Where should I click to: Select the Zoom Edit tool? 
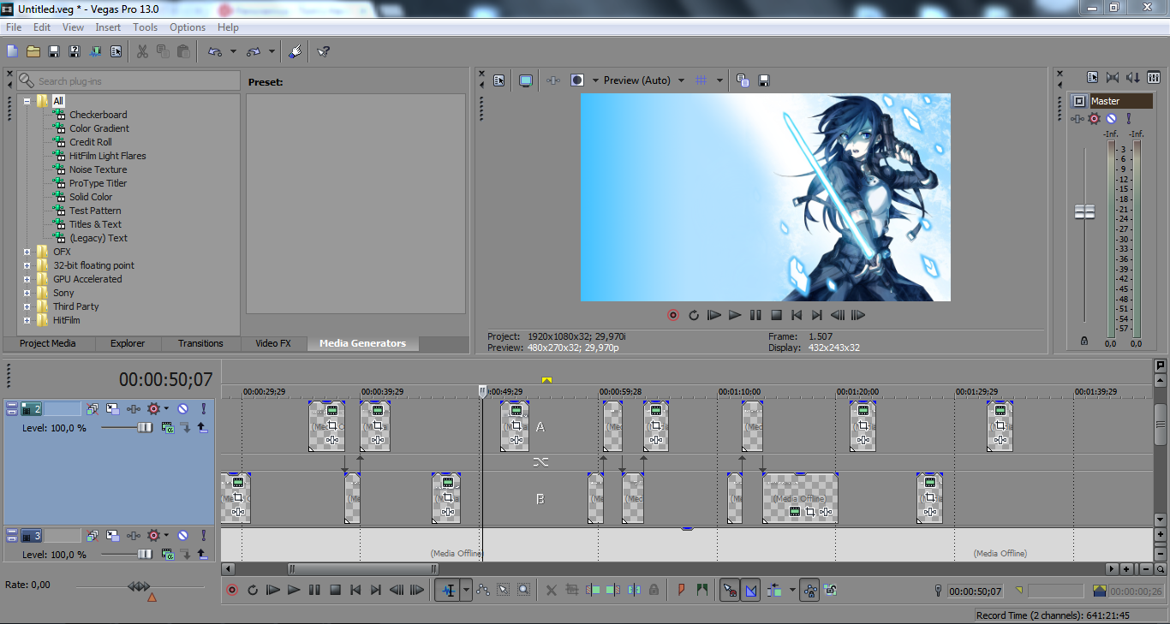pos(522,590)
